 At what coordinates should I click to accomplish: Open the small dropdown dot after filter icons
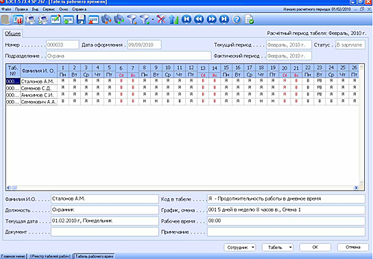pyautogui.click(x=152, y=19)
